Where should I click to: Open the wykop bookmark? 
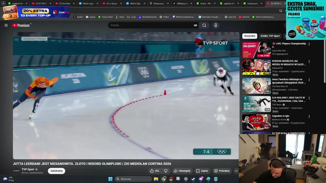pyautogui.click(x=90, y=17)
